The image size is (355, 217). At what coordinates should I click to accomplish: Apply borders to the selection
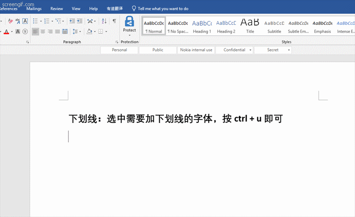pyautogui.click(x=101, y=32)
